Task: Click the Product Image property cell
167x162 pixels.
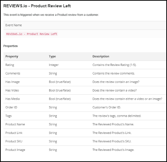Action: pyautogui.click(x=15, y=150)
